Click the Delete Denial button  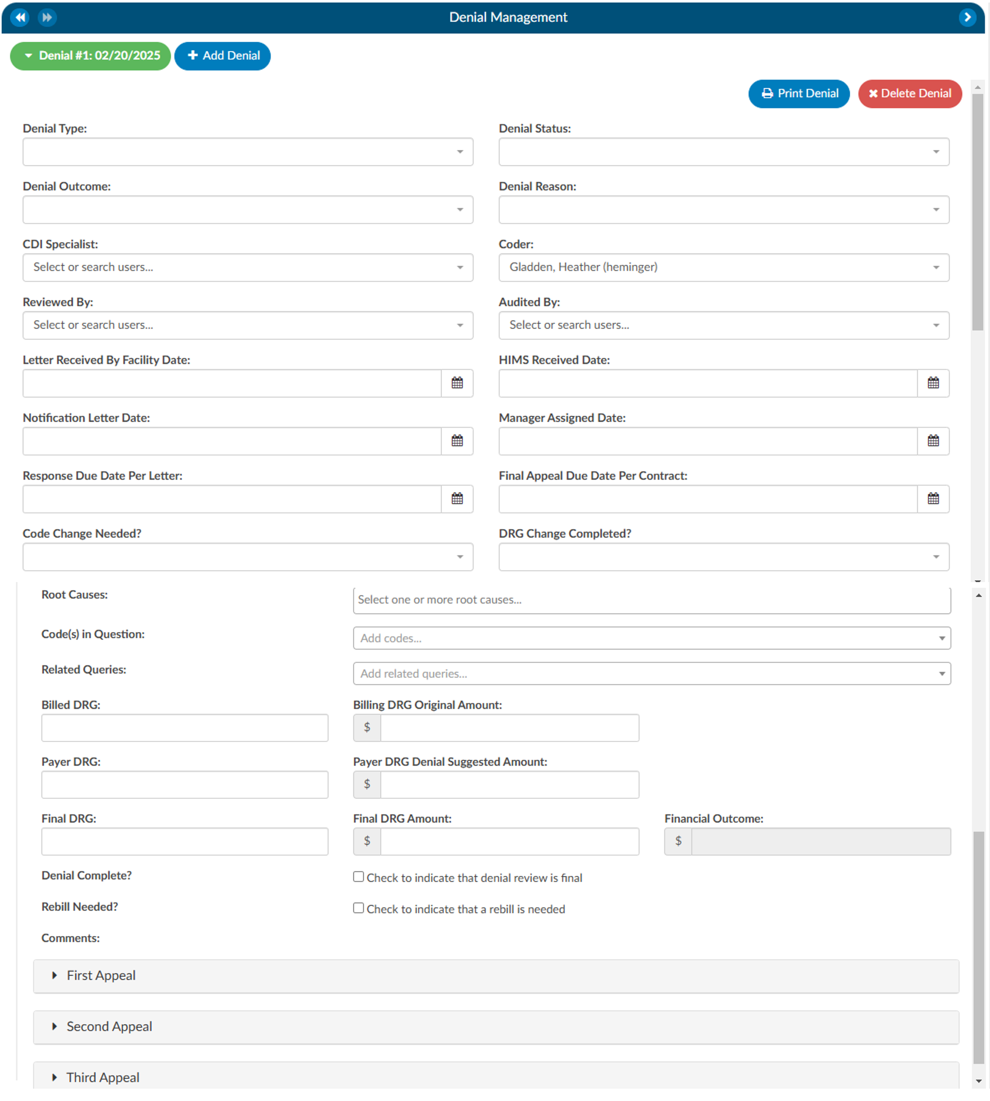point(910,94)
